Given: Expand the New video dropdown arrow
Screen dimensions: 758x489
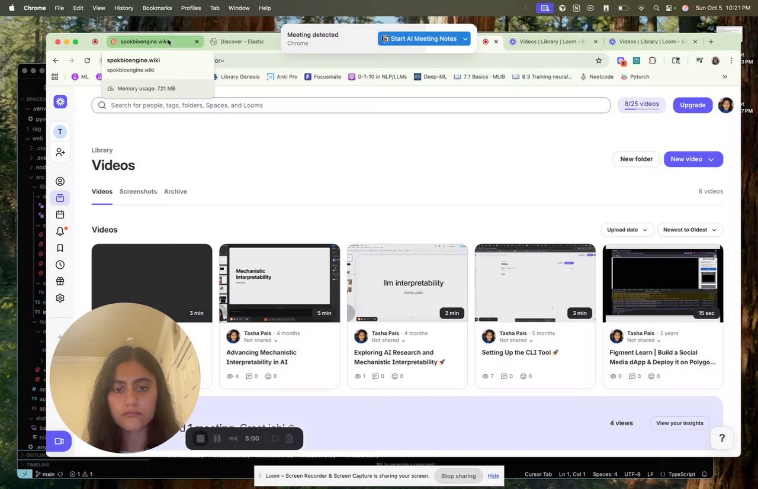Looking at the screenshot, I should tap(711, 159).
